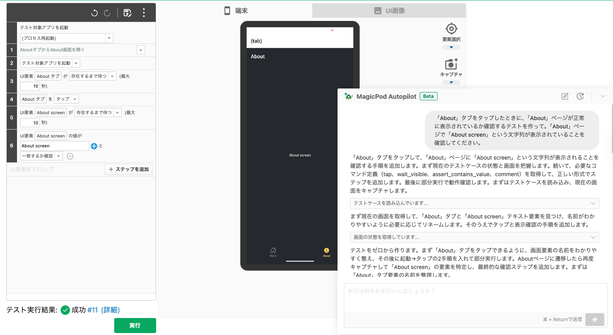Click the キャプチャ camera icon
This screenshot has width=613, height=335.
pos(451,64)
